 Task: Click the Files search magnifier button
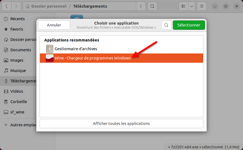[152, 6]
